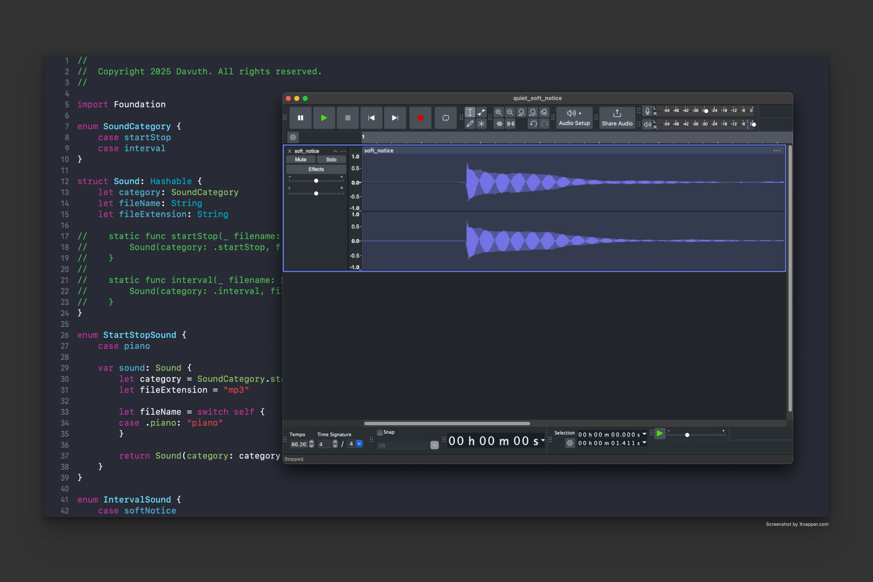873x582 pixels.
Task: Trim audio outside selection
Action: (x=499, y=124)
